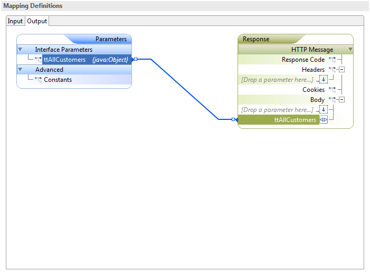Image resolution: width=370 pixels, height=272 pixels.
Task: Click the drop-arrow icon under Body
Action: 324,109
